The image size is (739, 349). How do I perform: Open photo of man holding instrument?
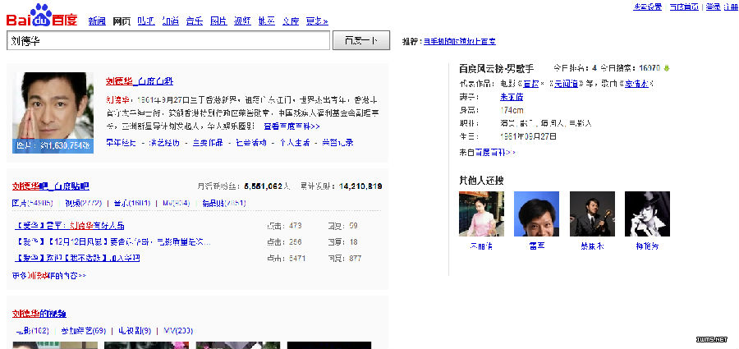[x=592, y=214]
